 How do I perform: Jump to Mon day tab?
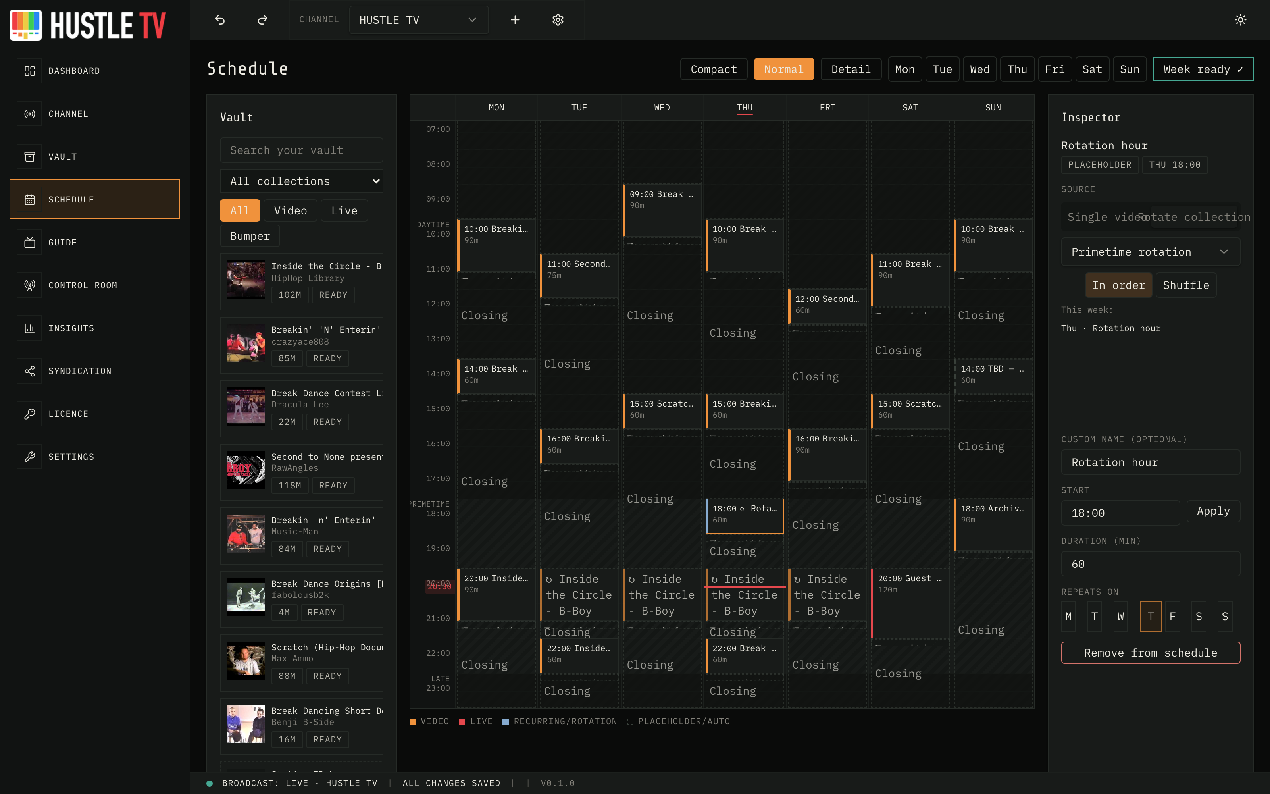[905, 69]
